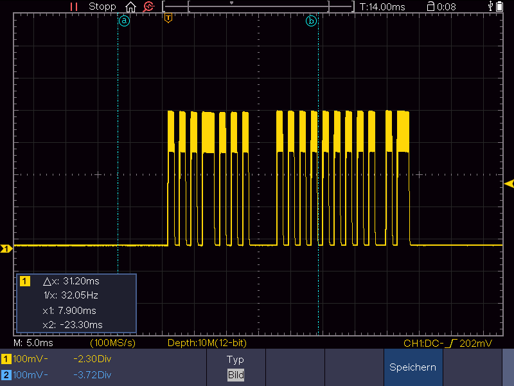Click the T:14.00ms trigger offset readout
Viewport: 514px width, 386px height.
382,7
